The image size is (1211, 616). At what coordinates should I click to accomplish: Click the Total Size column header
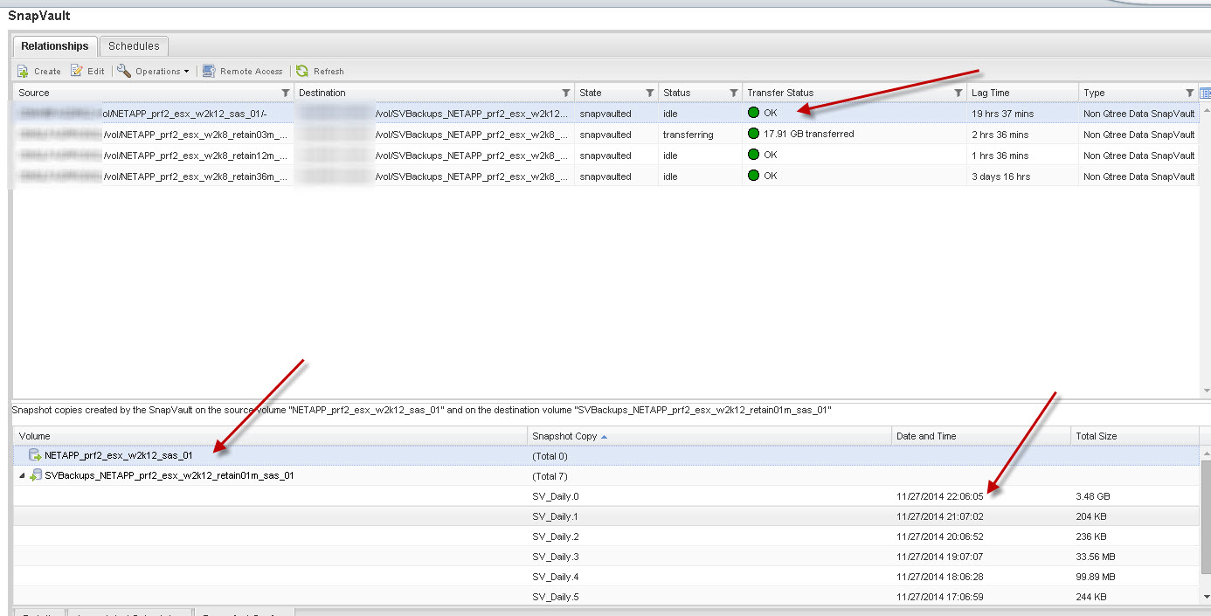click(x=1135, y=436)
